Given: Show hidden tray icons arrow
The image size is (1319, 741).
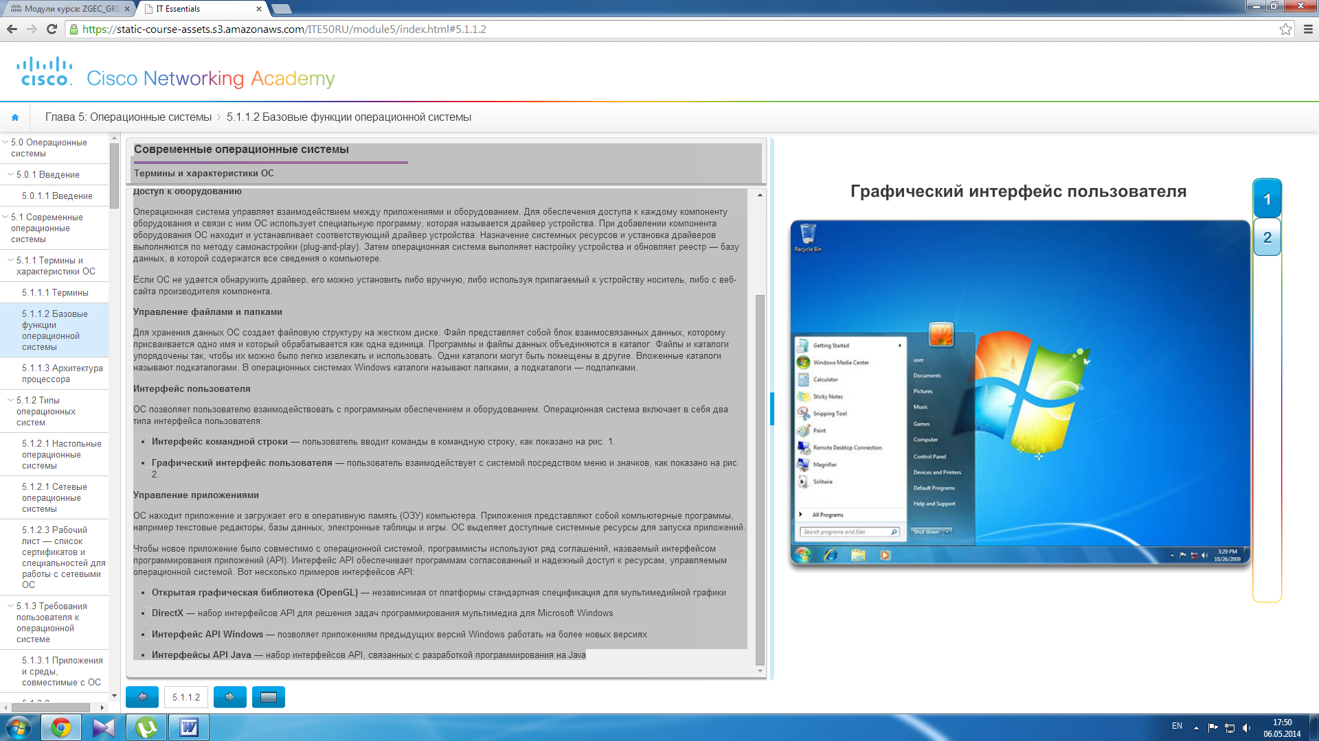Looking at the screenshot, I should [1196, 728].
